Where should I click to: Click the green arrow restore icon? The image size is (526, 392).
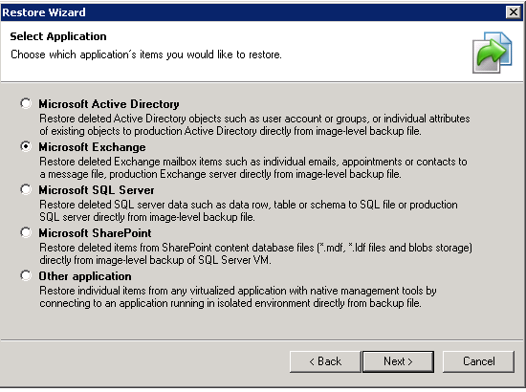(x=493, y=53)
